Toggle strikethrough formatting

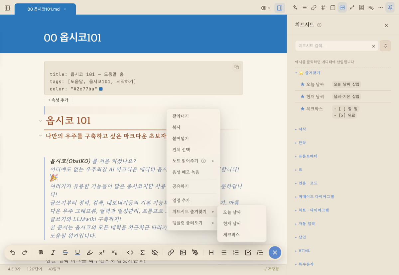(x=65, y=253)
